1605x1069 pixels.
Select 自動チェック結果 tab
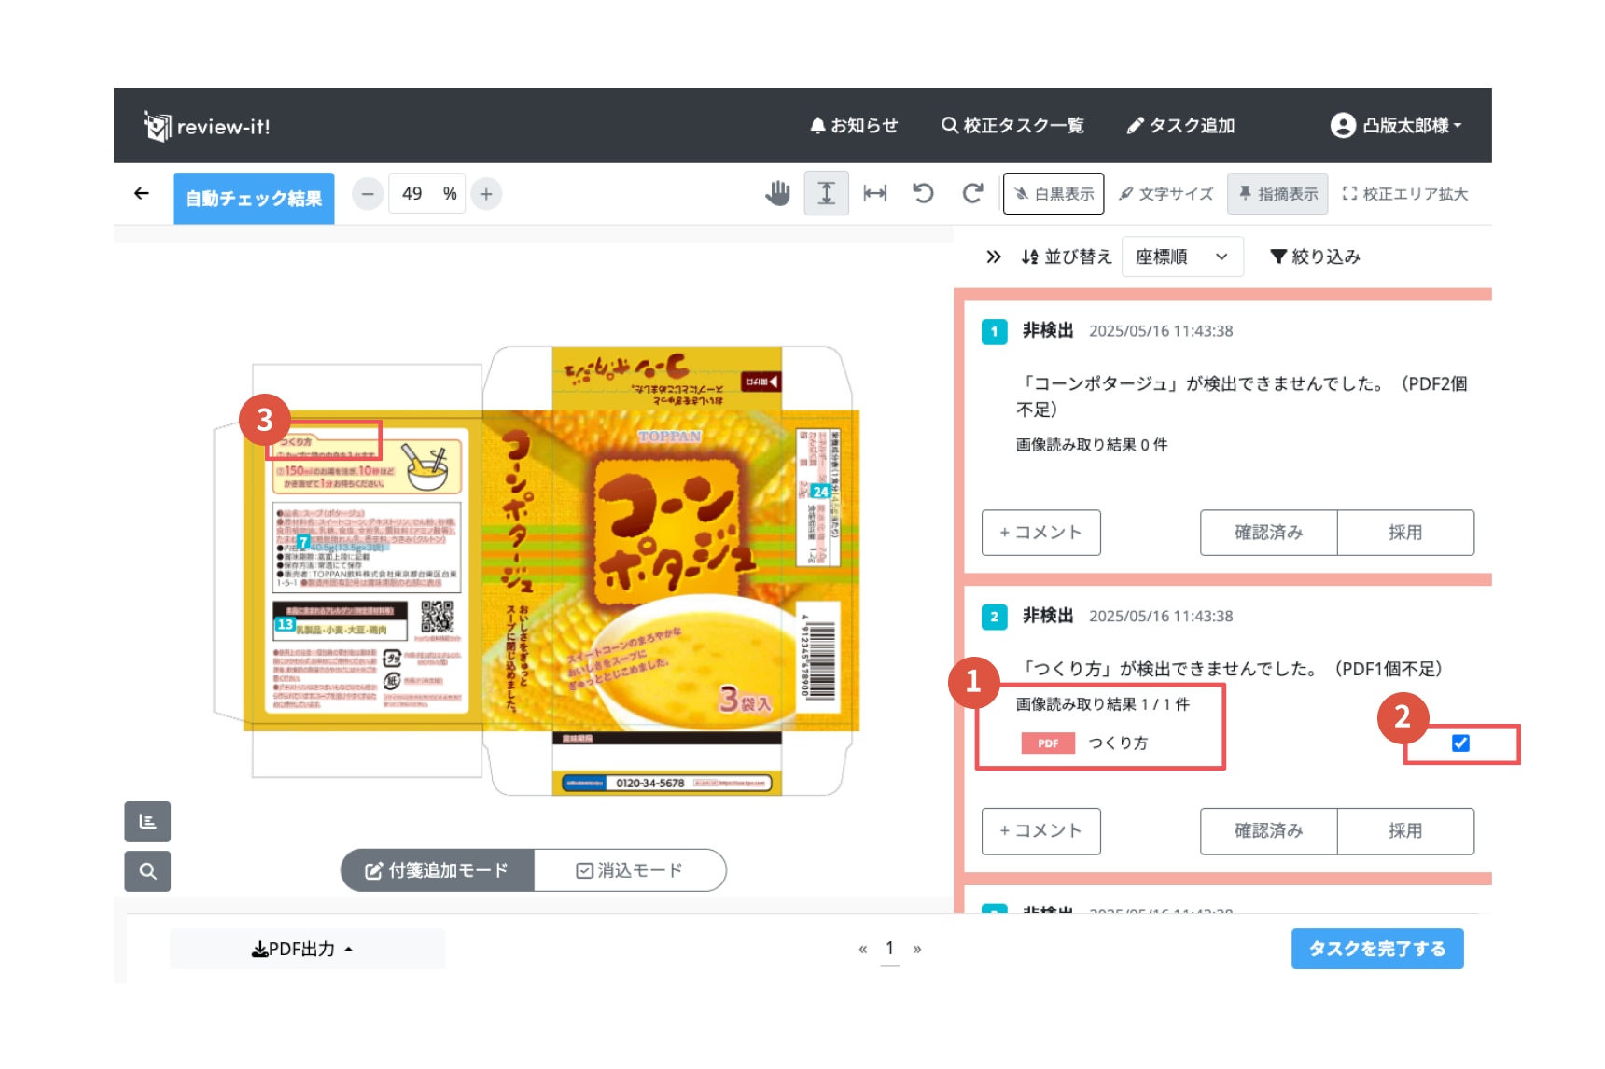pyautogui.click(x=254, y=198)
